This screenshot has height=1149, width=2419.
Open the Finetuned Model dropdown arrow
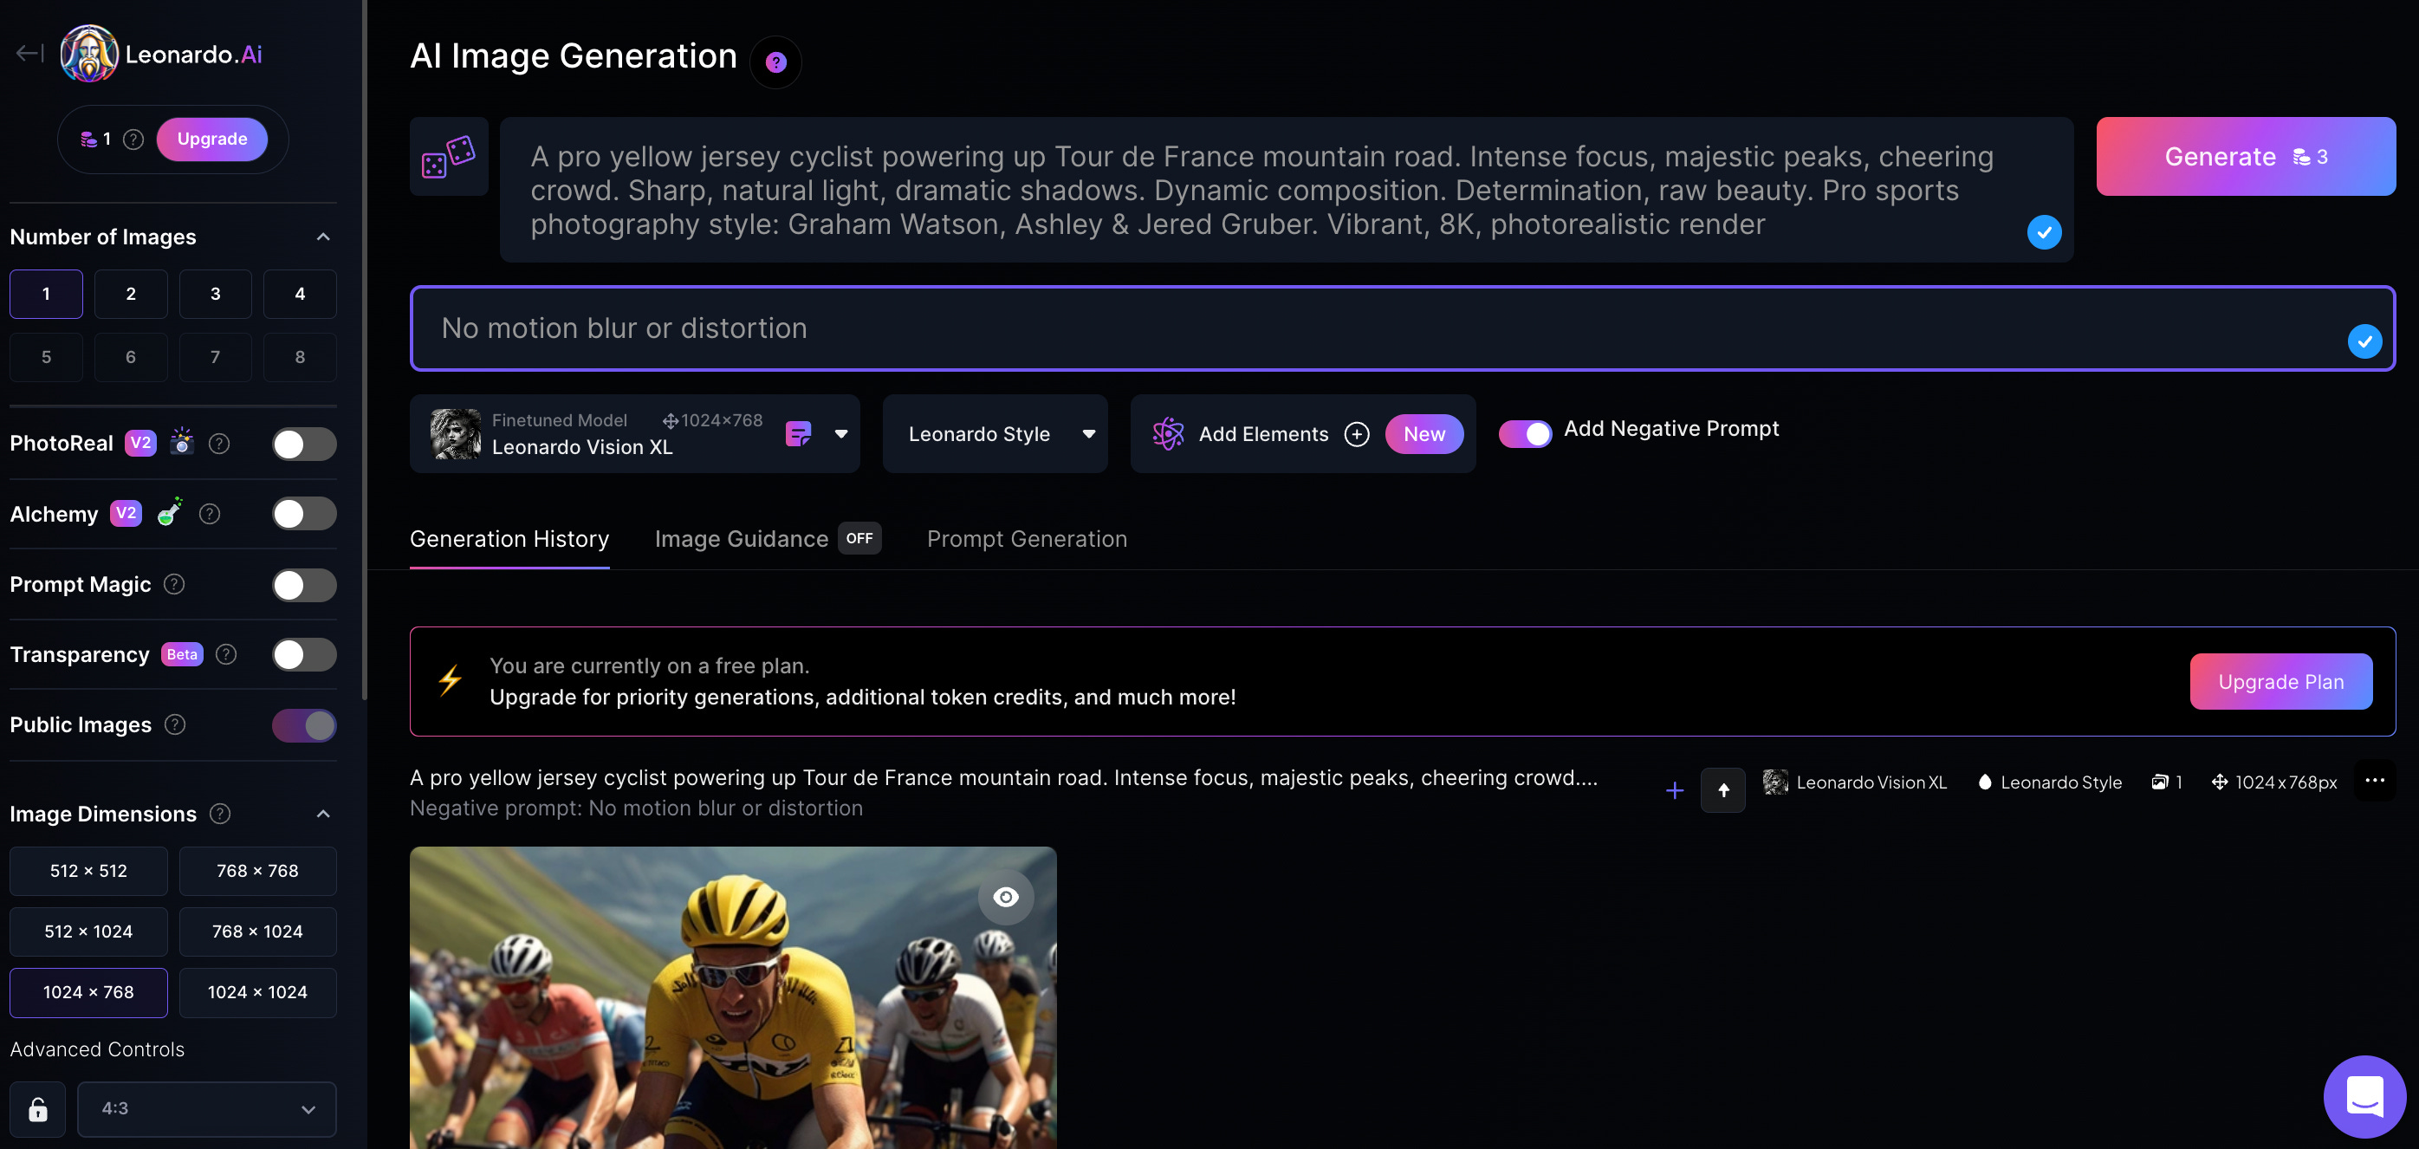tap(840, 433)
